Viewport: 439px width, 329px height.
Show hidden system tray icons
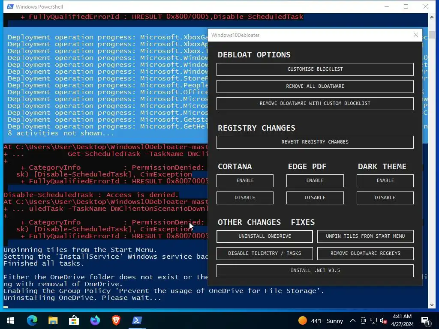tap(353, 320)
